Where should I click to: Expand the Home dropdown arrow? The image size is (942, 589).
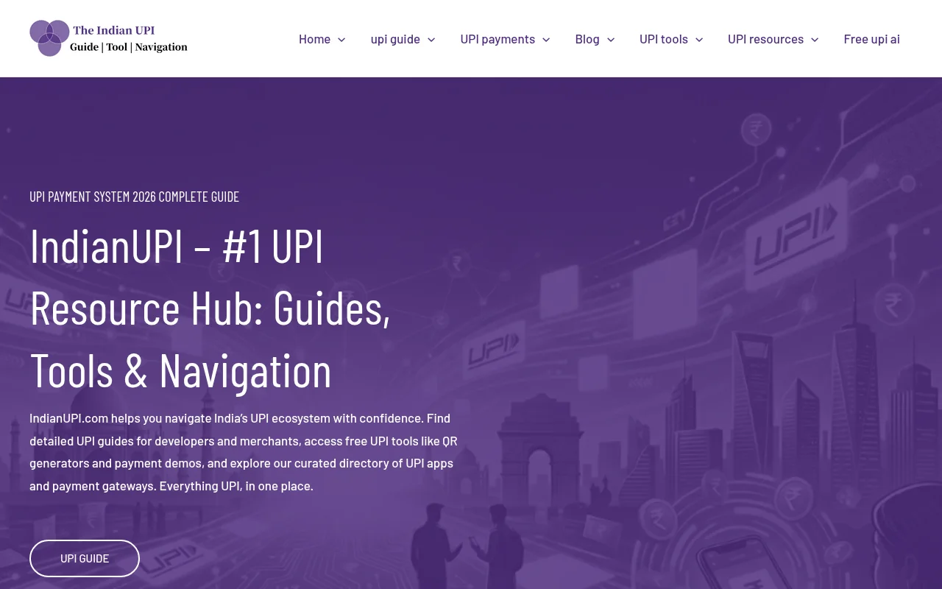(x=341, y=40)
